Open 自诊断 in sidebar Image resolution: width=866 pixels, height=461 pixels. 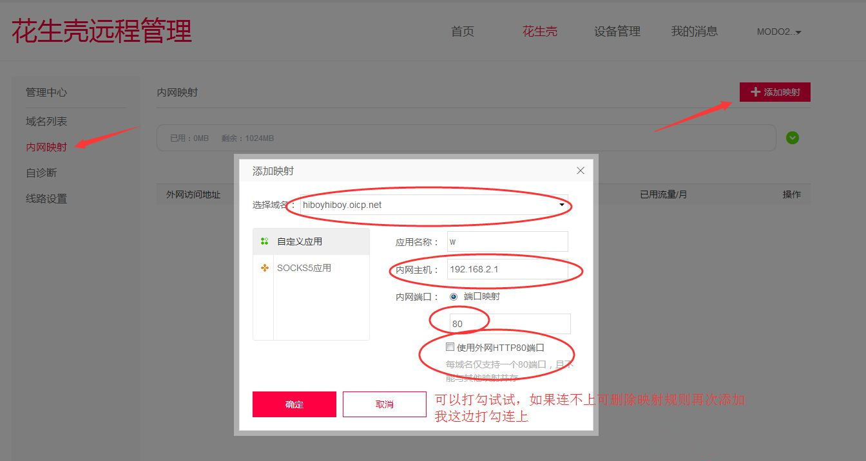[41, 173]
